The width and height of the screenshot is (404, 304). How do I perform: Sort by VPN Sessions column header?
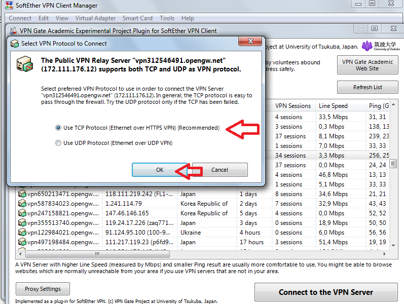(x=293, y=106)
